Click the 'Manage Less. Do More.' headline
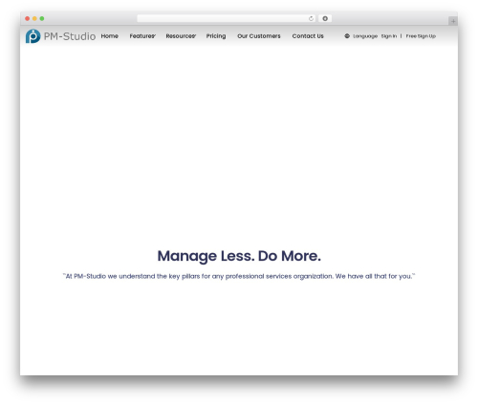The height and width of the screenshot is (404, 478). (239, 256)
